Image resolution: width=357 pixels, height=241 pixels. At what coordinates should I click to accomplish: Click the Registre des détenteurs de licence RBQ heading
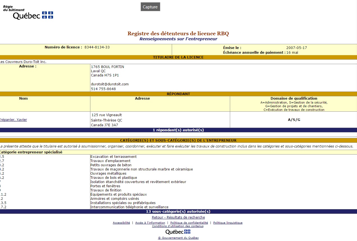tap(178, 34)
